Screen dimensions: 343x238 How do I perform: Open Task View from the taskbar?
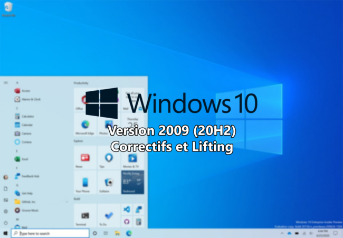(x=106, y=233)
